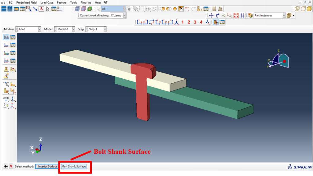Apply custom view number 3
This screenshot has height=176, width=313.
click(x=195, y=22)
